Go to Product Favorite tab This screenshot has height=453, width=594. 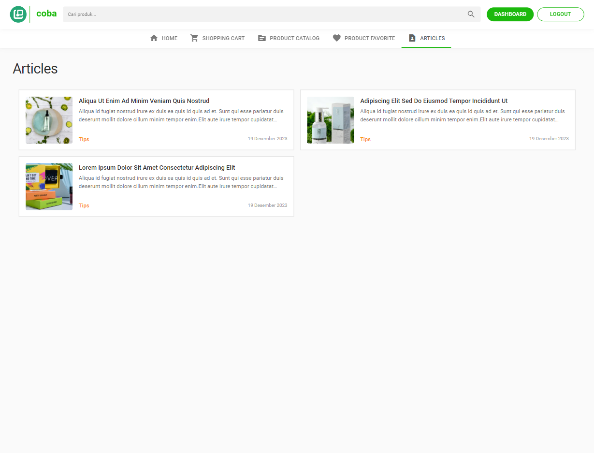369,38
